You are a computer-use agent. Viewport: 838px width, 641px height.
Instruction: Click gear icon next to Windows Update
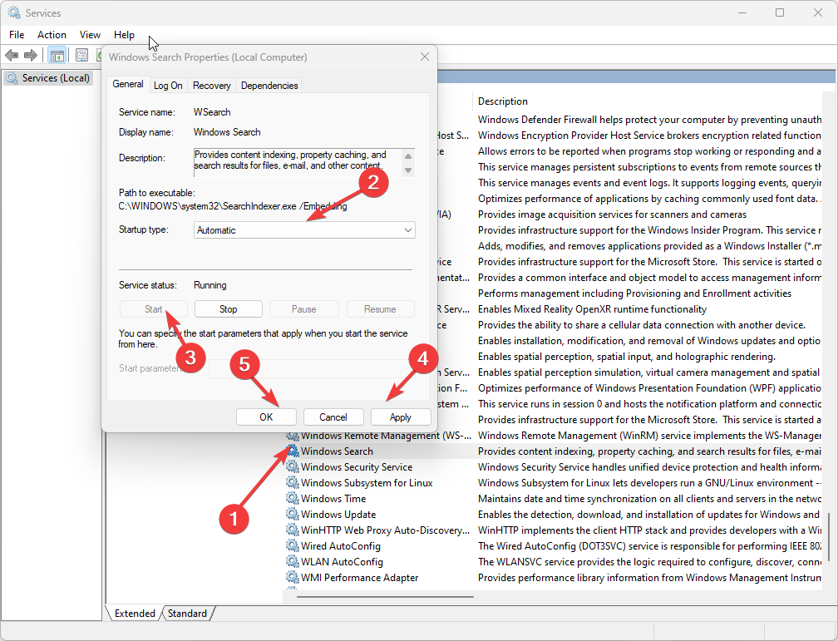point(292,514)
